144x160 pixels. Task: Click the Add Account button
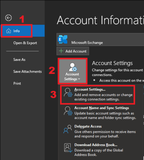pyautogui.click(x=73, y=51)
